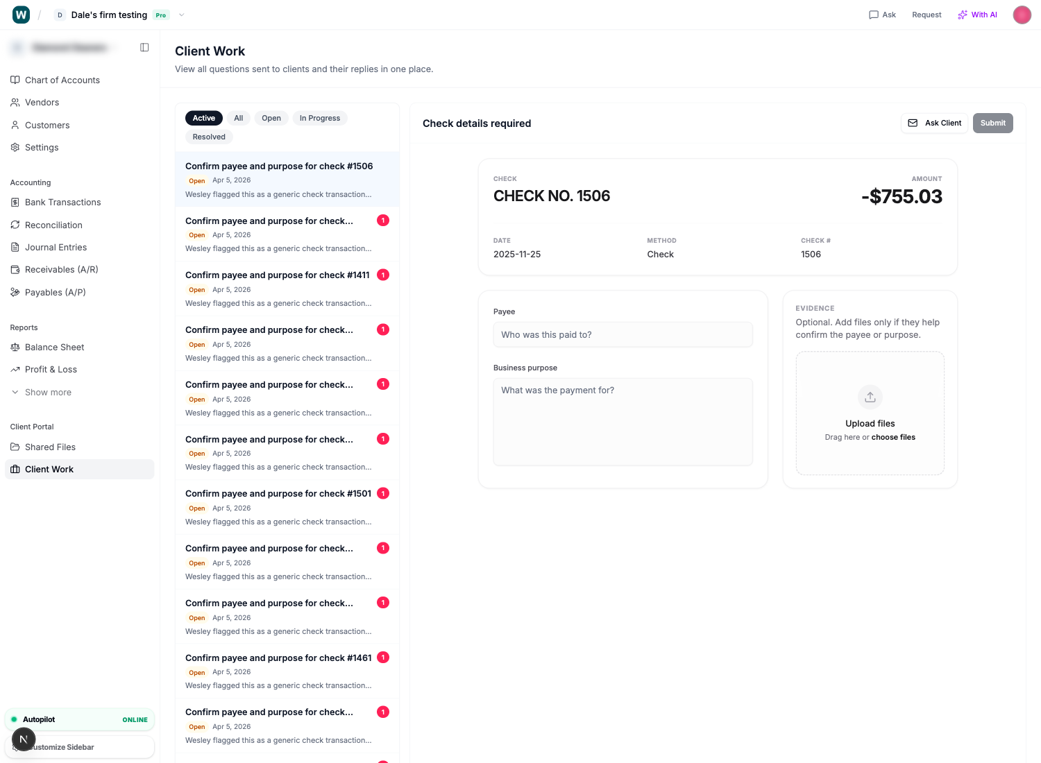Viewport: 1041px width, 763px height.
Task: Go to Bank Transactions
Action: coord(62,202)
